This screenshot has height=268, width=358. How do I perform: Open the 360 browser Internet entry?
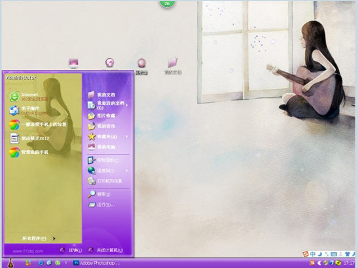(29, 97)
